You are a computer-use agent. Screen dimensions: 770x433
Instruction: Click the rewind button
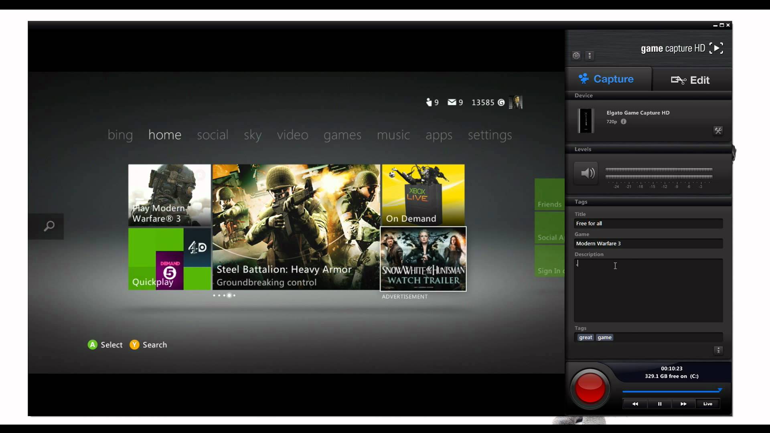click(x=635, y=404)
